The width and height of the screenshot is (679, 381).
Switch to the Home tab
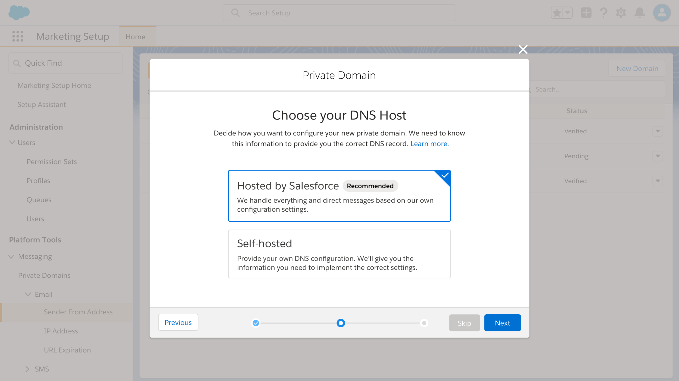pyautogui.click(x=135, y=37)
